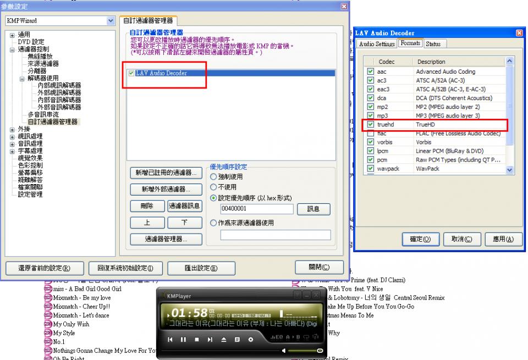Viewport: 528px width, 360px height.
Task: Pause playback in KMPlayer
Action: coord(184,340)
